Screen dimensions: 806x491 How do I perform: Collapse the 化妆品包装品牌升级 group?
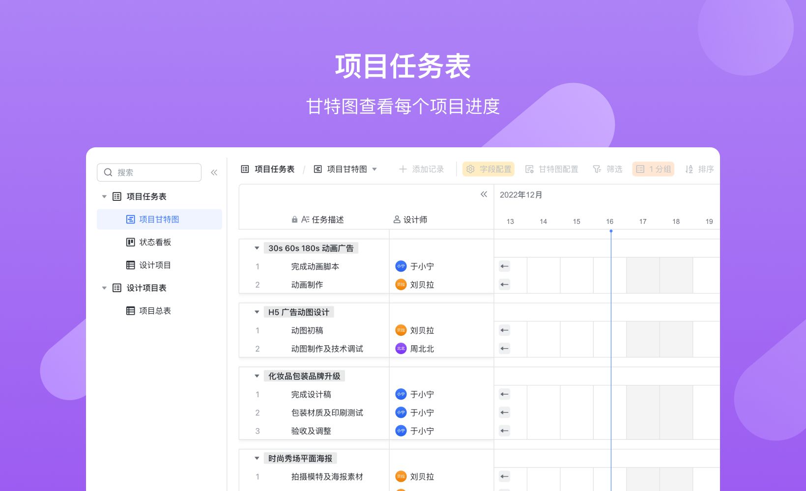click(x=257, y=376)
